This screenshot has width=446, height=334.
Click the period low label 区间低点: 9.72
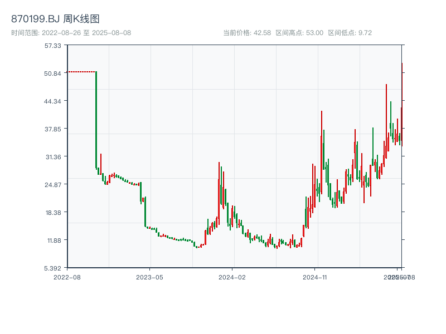tap(350, 33)
